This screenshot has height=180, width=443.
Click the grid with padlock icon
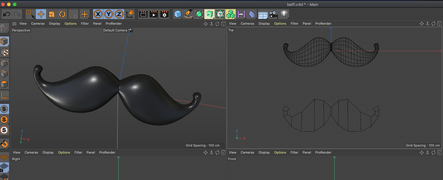click(4, 167)
